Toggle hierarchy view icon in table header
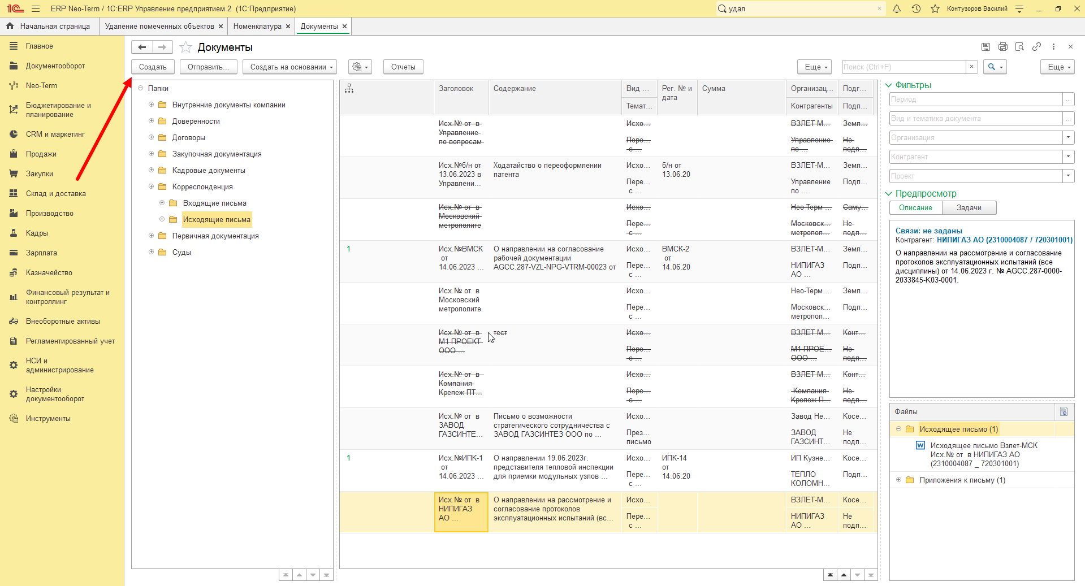 pyautogui.click(x=349, y=89)
